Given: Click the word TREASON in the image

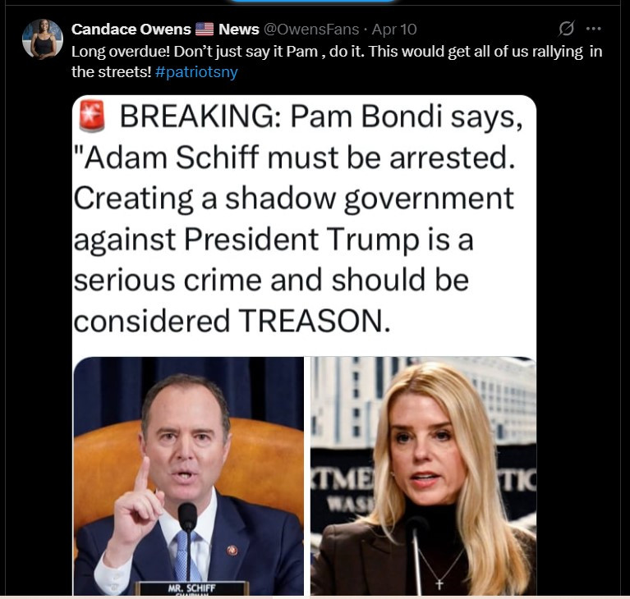Looking at the screenshot, I should (315, 322).
